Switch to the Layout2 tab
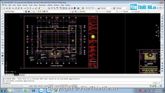 [x=22, y=75]
